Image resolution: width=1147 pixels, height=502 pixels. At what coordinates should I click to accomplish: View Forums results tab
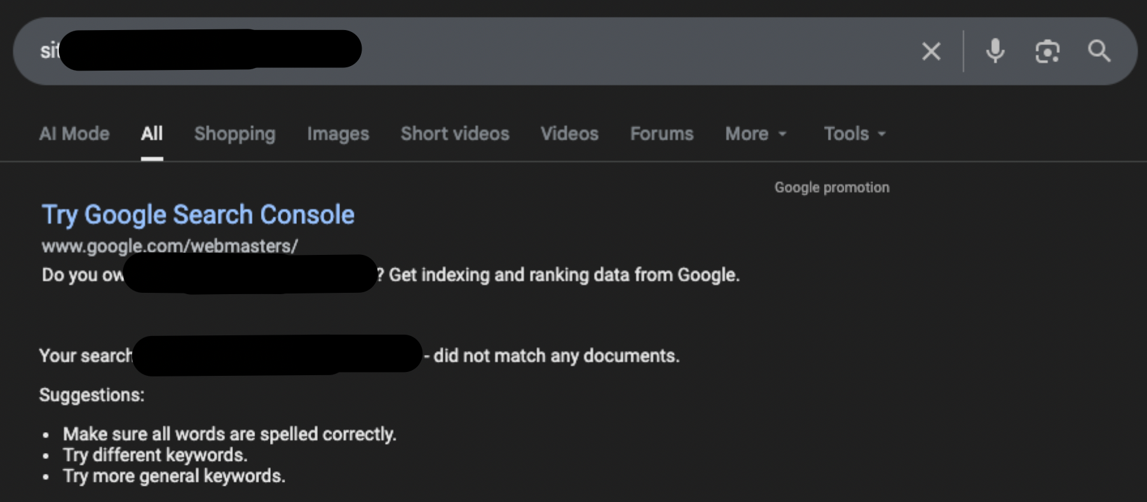coord(662,134)
